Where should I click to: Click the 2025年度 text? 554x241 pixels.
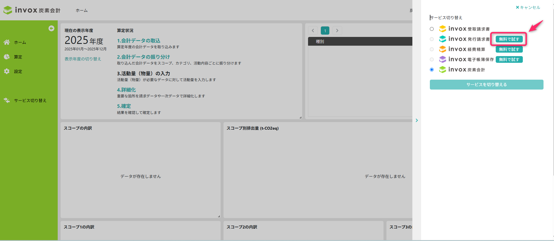pos(84,40)
